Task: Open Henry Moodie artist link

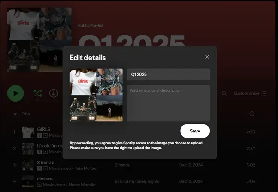Action: coord(82,185)
